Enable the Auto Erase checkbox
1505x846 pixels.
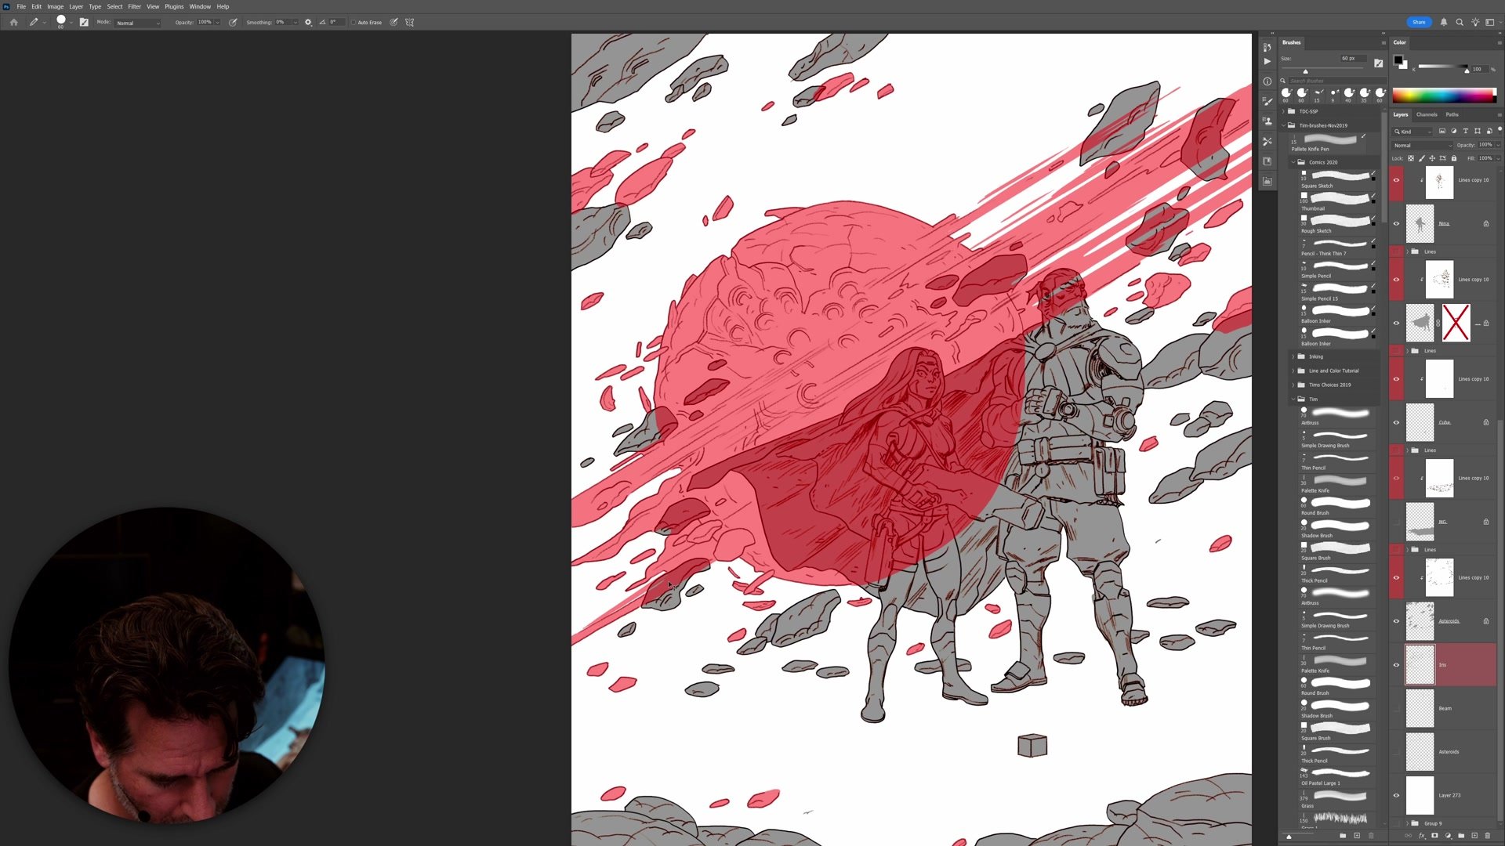click(x=354, y=23)
